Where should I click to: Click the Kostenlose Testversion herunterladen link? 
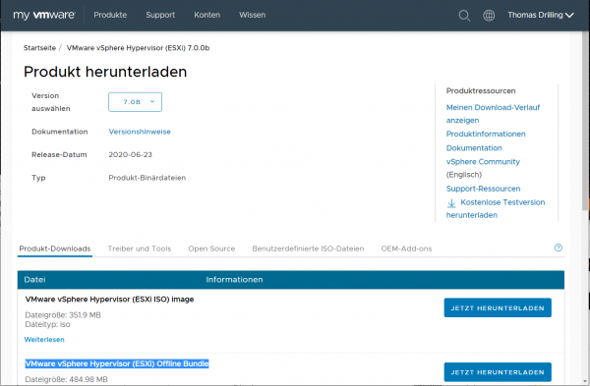coord(496,208)
